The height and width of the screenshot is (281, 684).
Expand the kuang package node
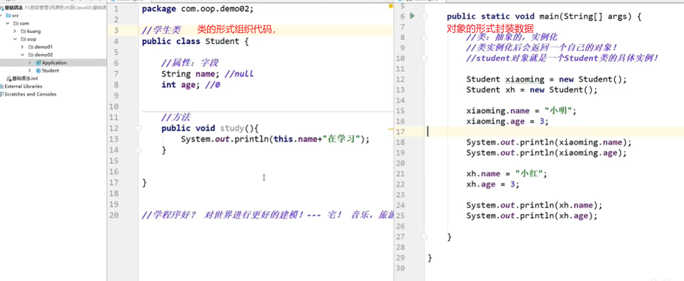pyautogui.click(x=15, y=31)
